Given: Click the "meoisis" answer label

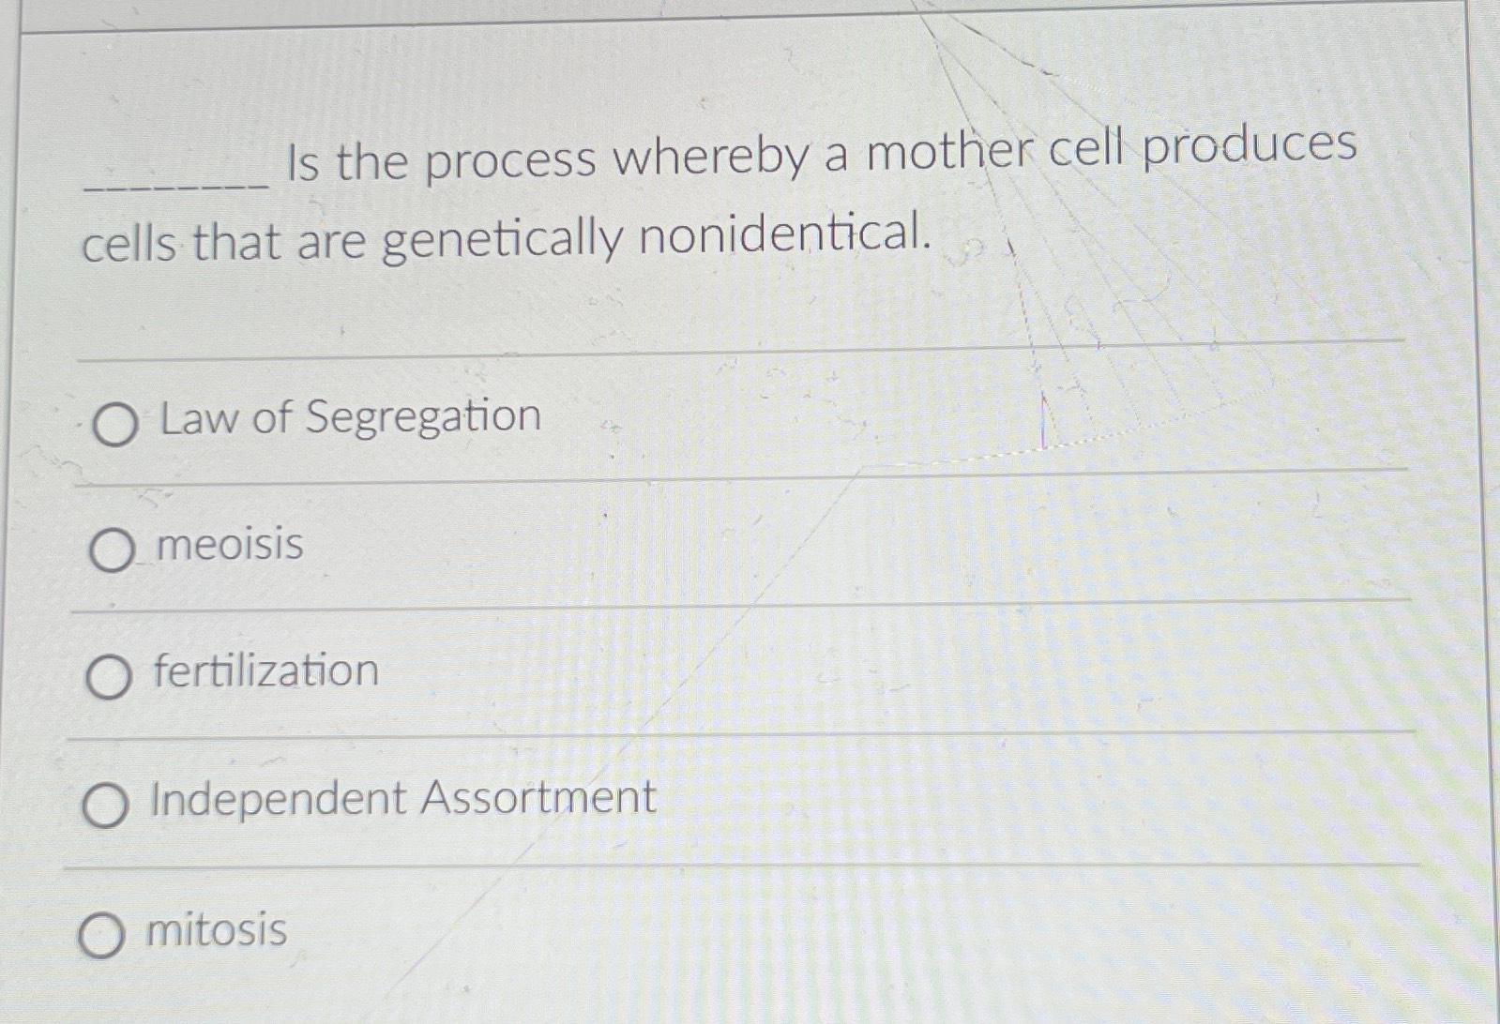Looking at the screenshot, I should (230, 549).
